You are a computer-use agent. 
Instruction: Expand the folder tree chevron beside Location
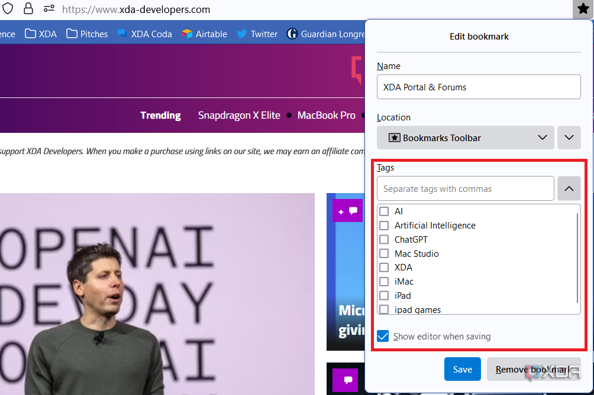[569, 138]
